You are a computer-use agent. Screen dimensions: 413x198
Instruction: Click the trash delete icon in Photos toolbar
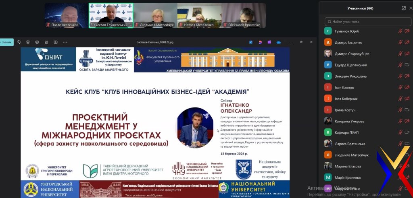point(28,42)
